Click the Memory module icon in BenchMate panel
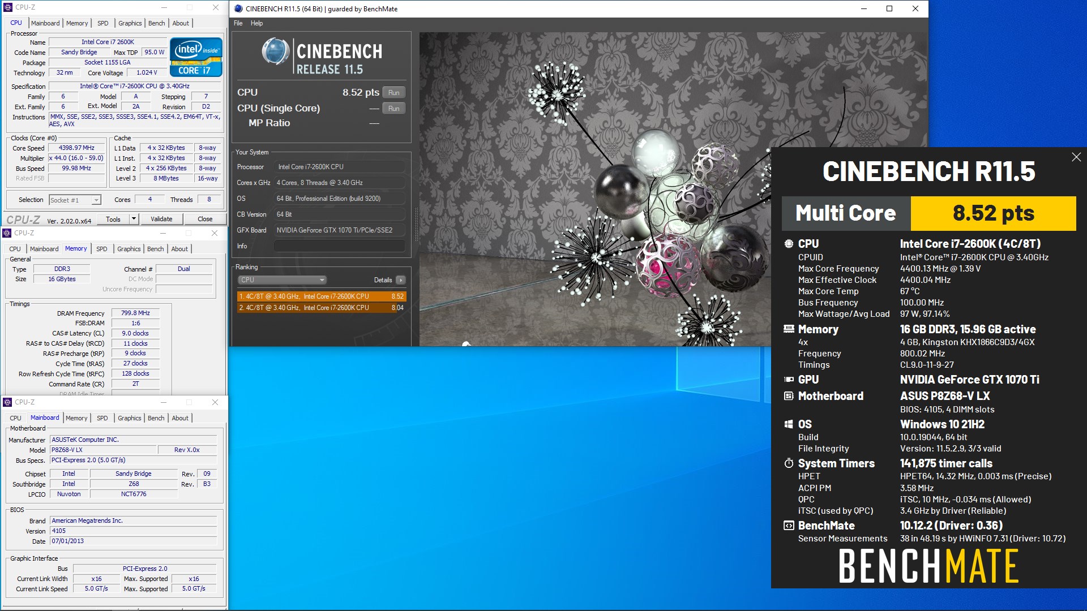The height and width of the screenshot is (611, 1087). pos(789,329)
